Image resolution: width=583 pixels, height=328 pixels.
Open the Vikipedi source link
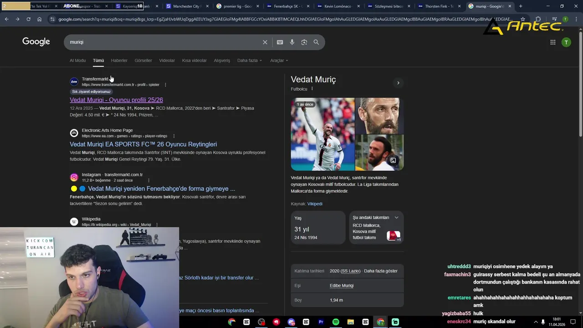point(315,204)
